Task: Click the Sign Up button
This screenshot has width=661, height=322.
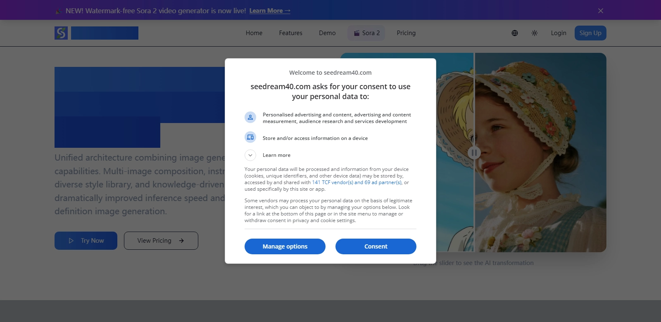Action: coord(590,33)
